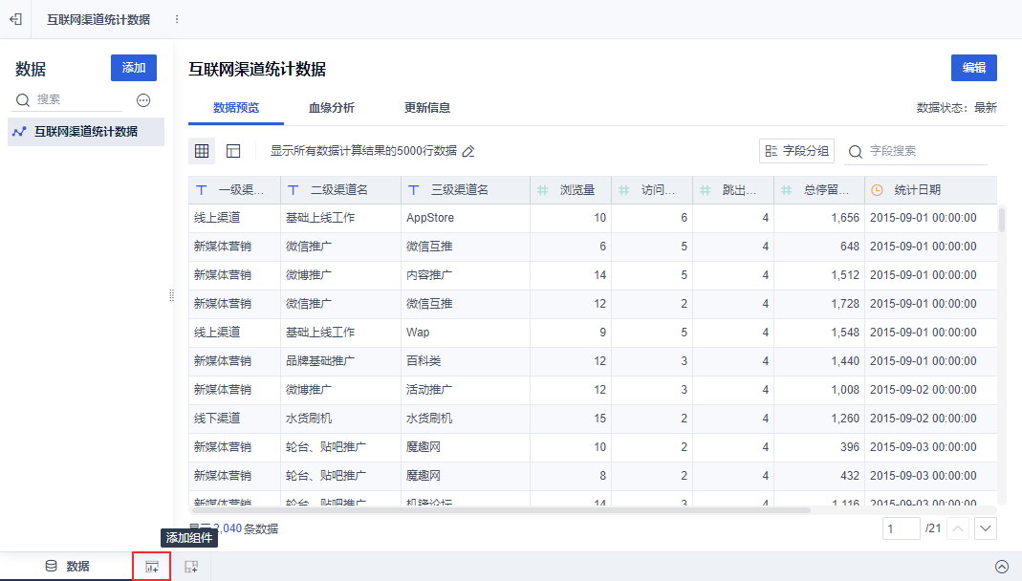Click the Add Component (添加组件) icon

(x=151, y=567)
